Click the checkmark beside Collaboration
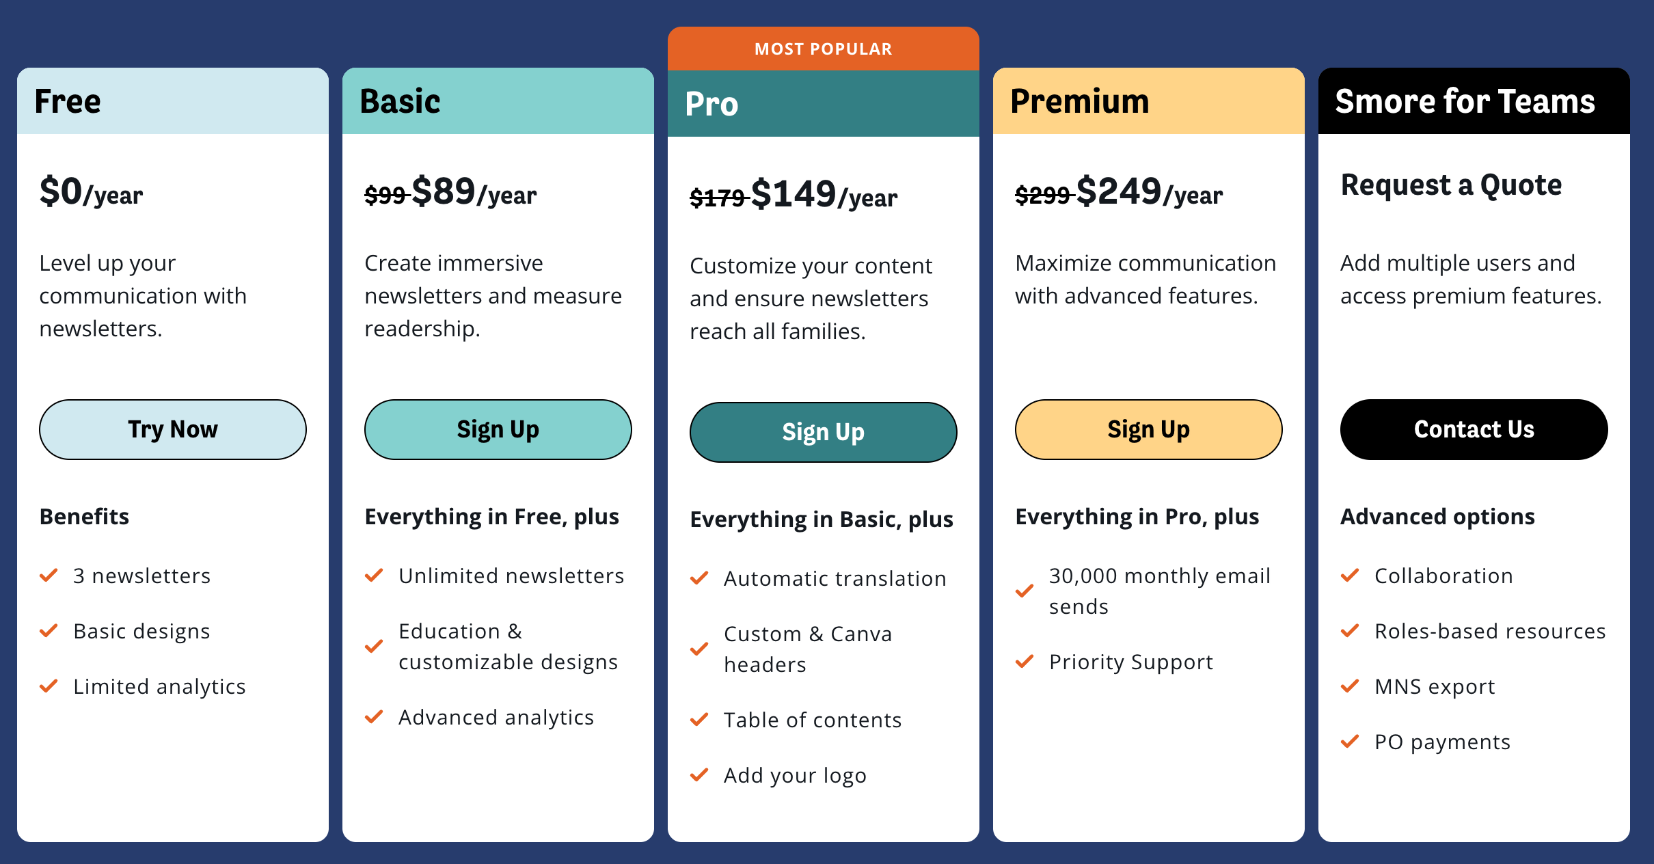Screen dimensions: 1654x864 (x=1350, y=576)
